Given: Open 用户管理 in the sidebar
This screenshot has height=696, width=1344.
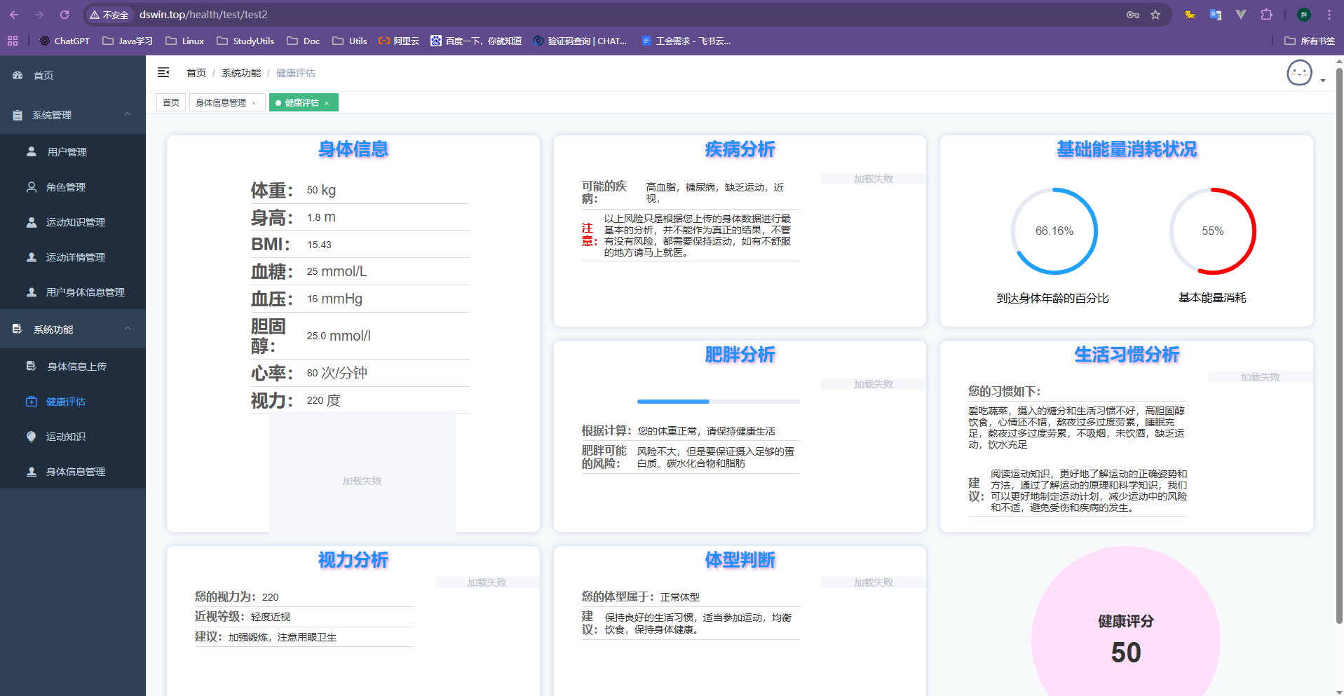Looking at the screenshot, I should (x=73, y=151).
